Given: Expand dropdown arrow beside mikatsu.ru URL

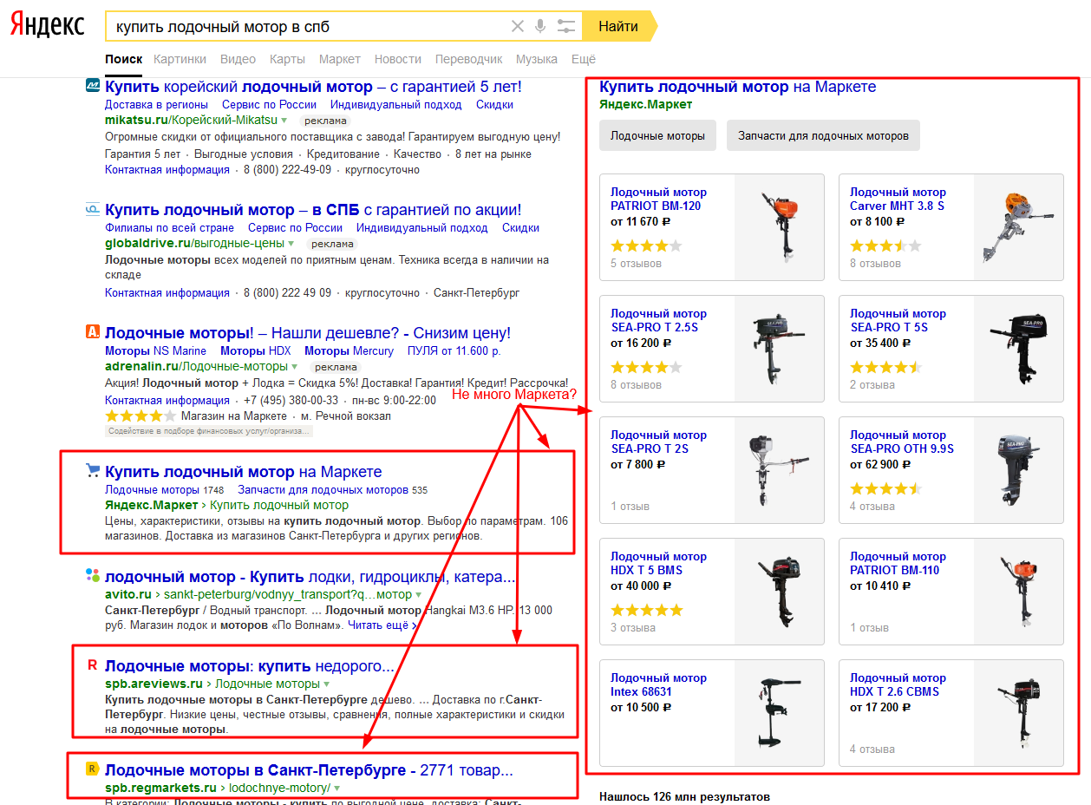Looking at the screenshot, I should 284,121.
